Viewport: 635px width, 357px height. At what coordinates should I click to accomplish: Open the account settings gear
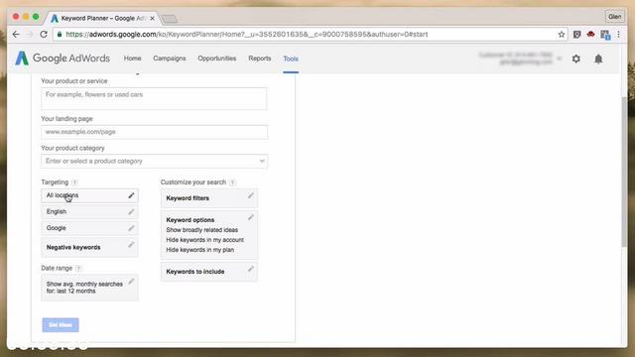(575, 59)
